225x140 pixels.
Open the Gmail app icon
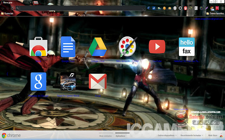[x=98, y=82]
